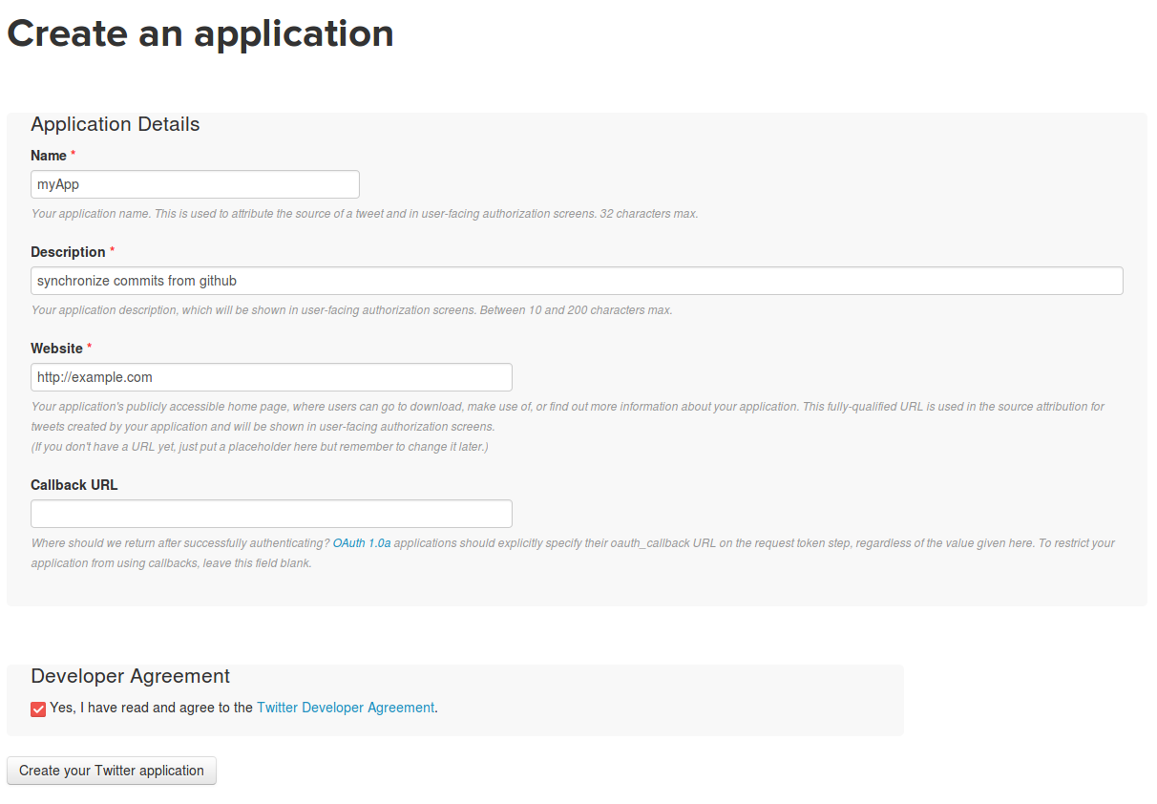Screen dimensions: 1157x804
Task: Click the placeholder URL reminder note
Action: tap(260, 447)
